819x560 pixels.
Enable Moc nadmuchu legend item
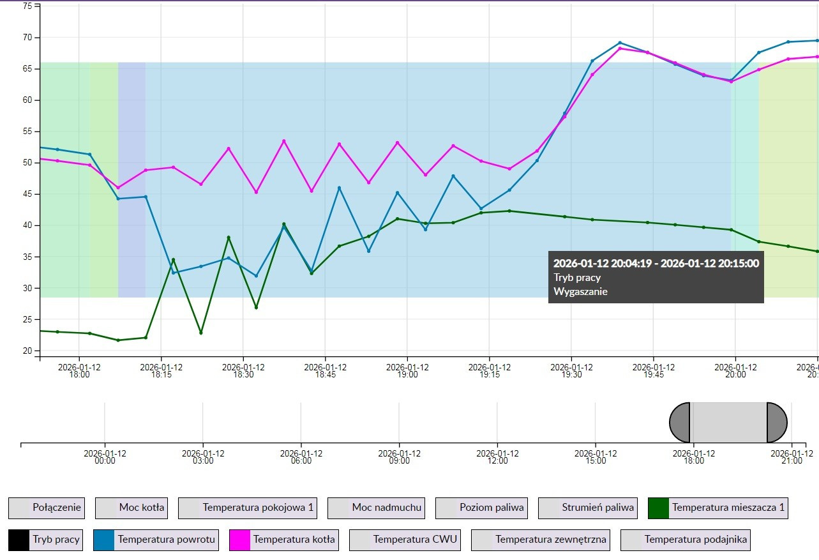(x=377, y=508)
